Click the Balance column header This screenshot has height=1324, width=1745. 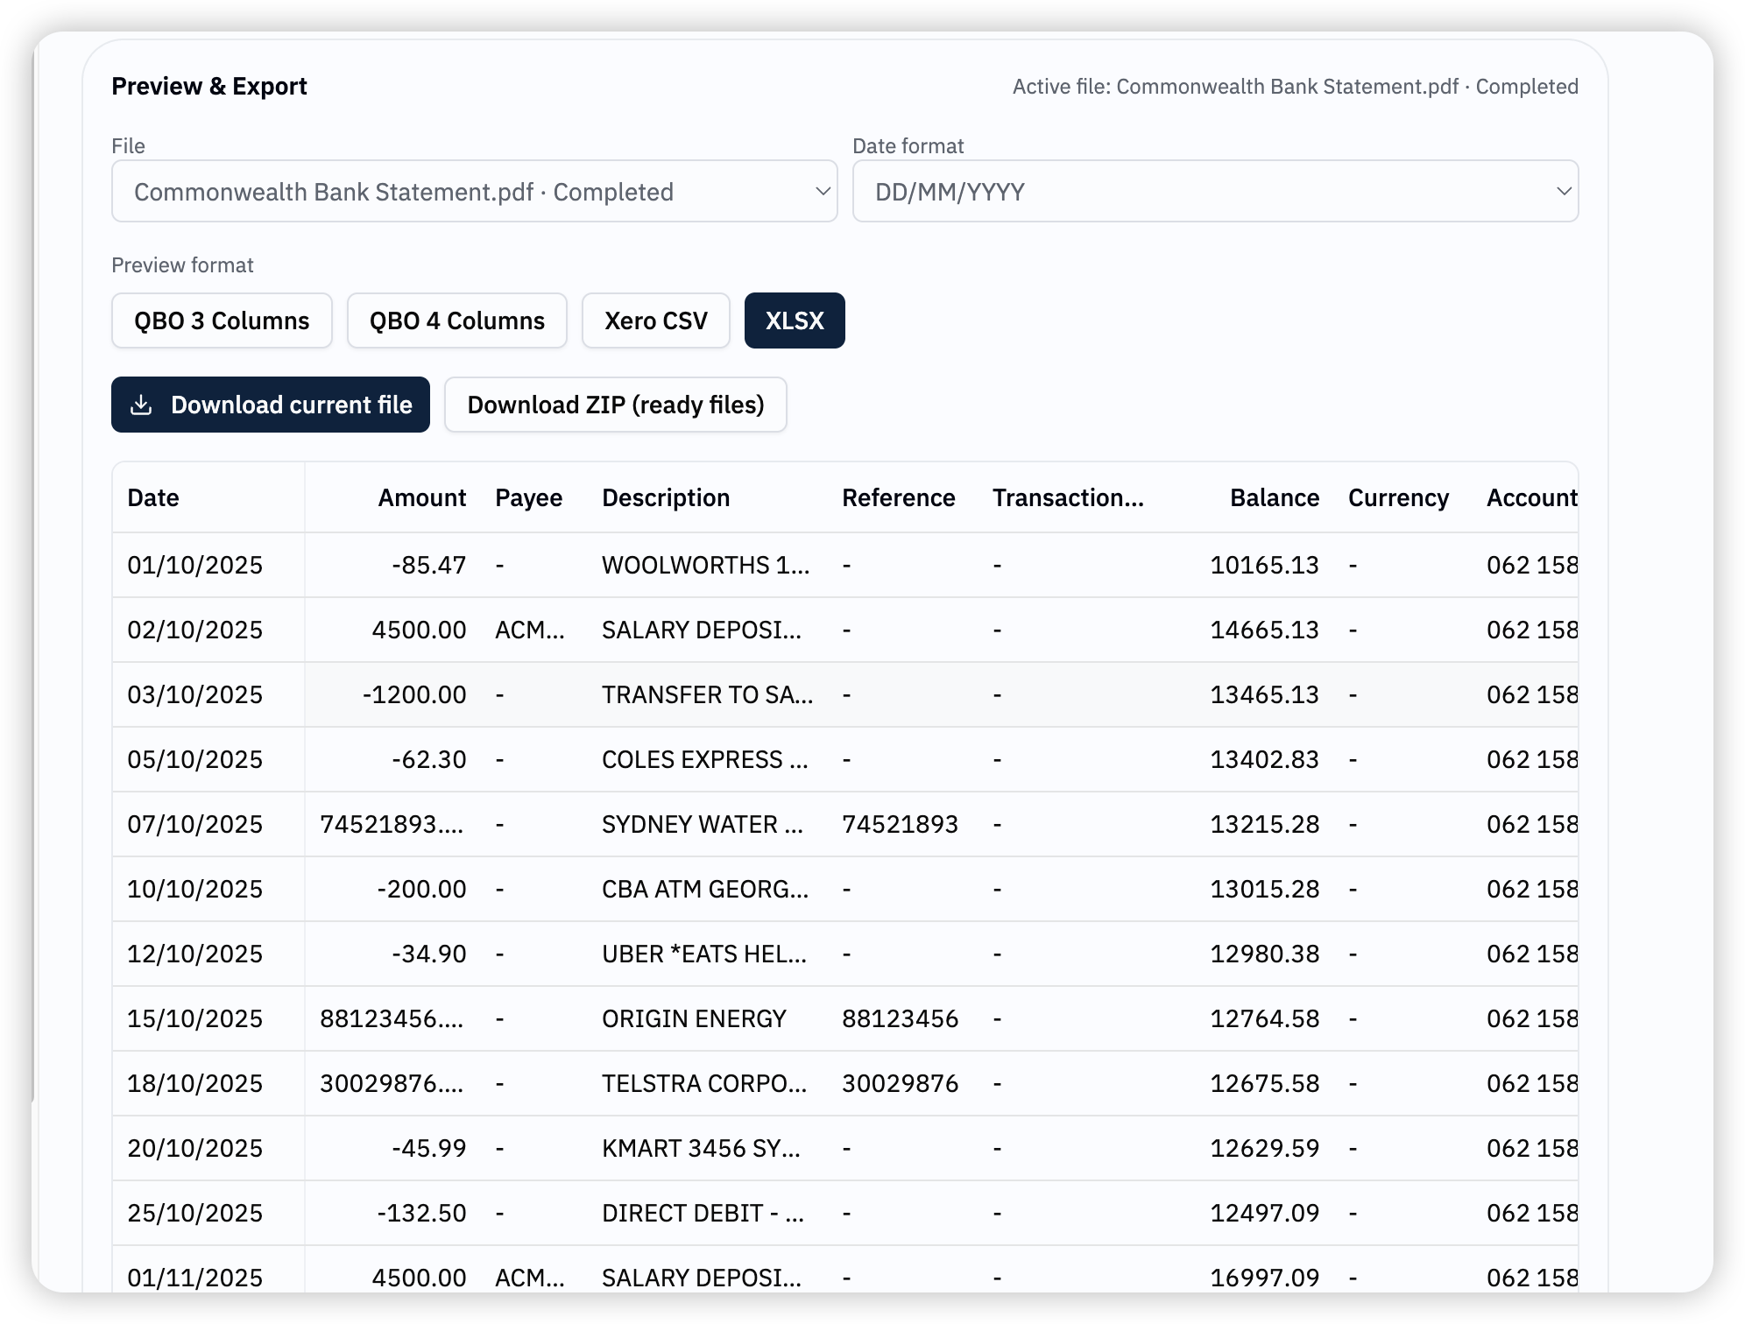(x=1275, y=497)
